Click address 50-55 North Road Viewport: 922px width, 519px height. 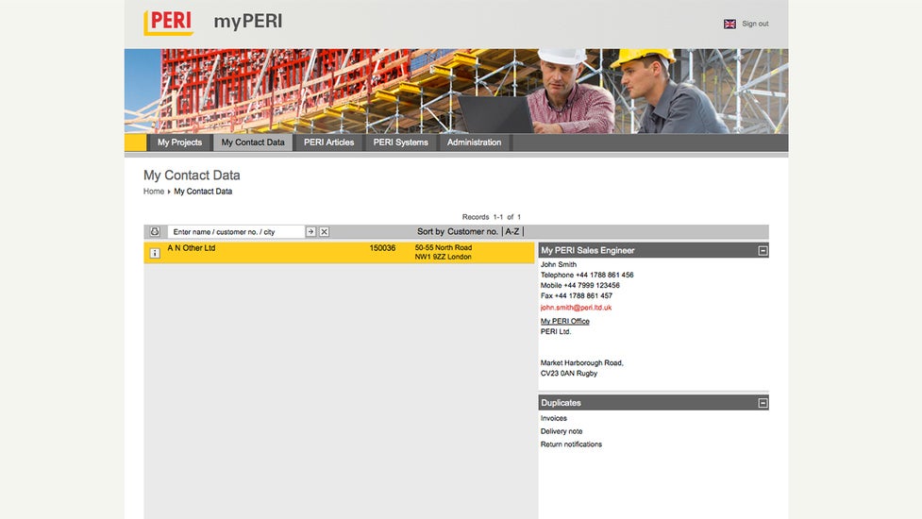444,248
